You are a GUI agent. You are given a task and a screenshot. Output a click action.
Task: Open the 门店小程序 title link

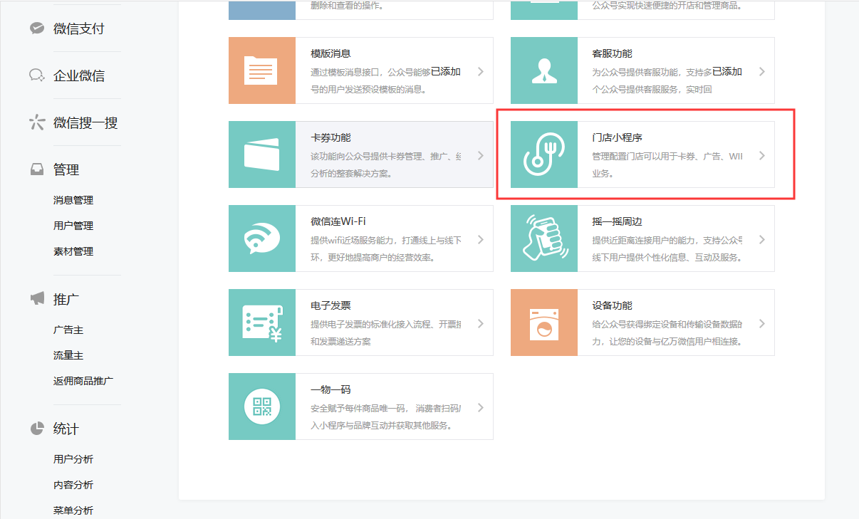pyautogui.click(x=618, y=137)
